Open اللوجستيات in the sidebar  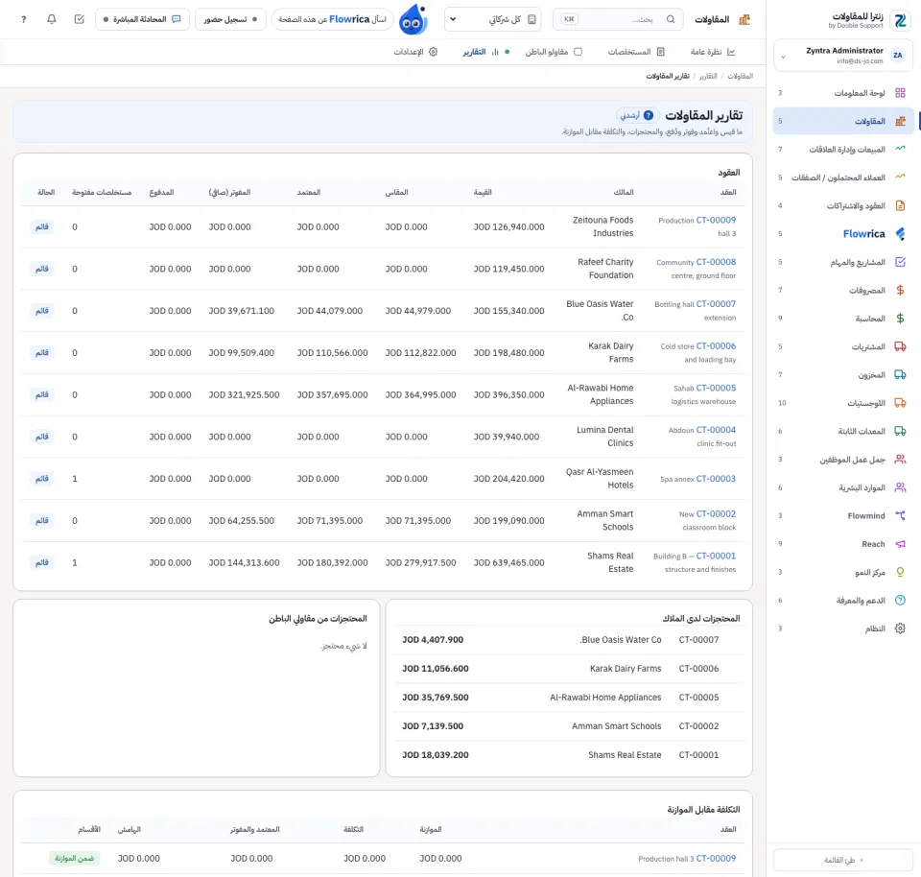[843, 403]
